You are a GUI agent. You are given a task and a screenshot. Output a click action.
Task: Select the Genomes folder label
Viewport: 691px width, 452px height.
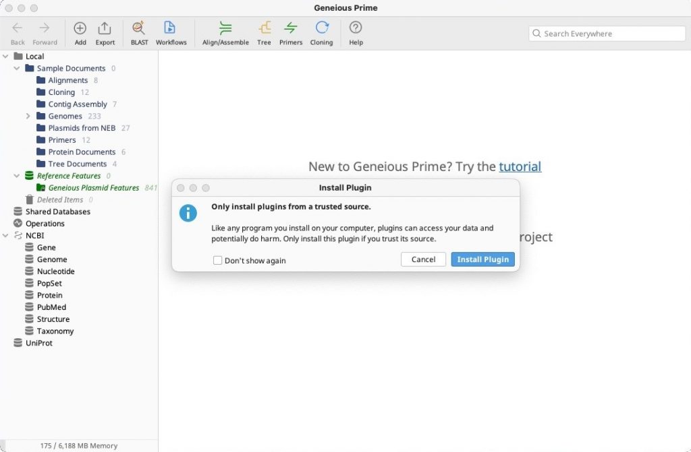(x=65, y=116)
